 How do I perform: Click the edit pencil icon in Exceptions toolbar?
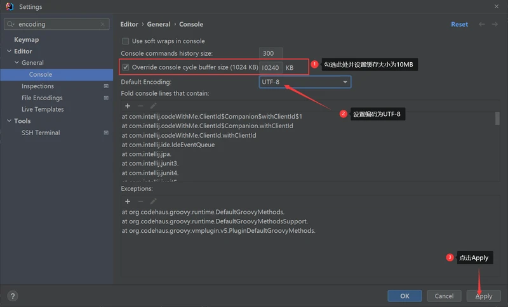pyautogui.click(x=153, y=201)
